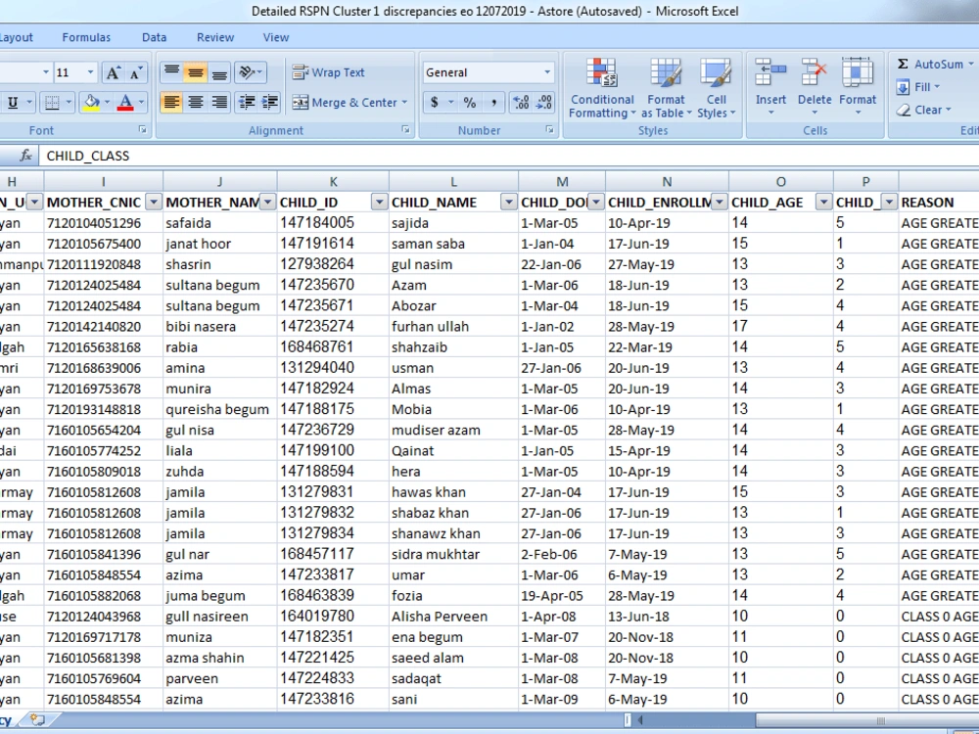Open MOTHER_CNIC filter dropdown
The image size is (979, 734).
pos(153,202)
